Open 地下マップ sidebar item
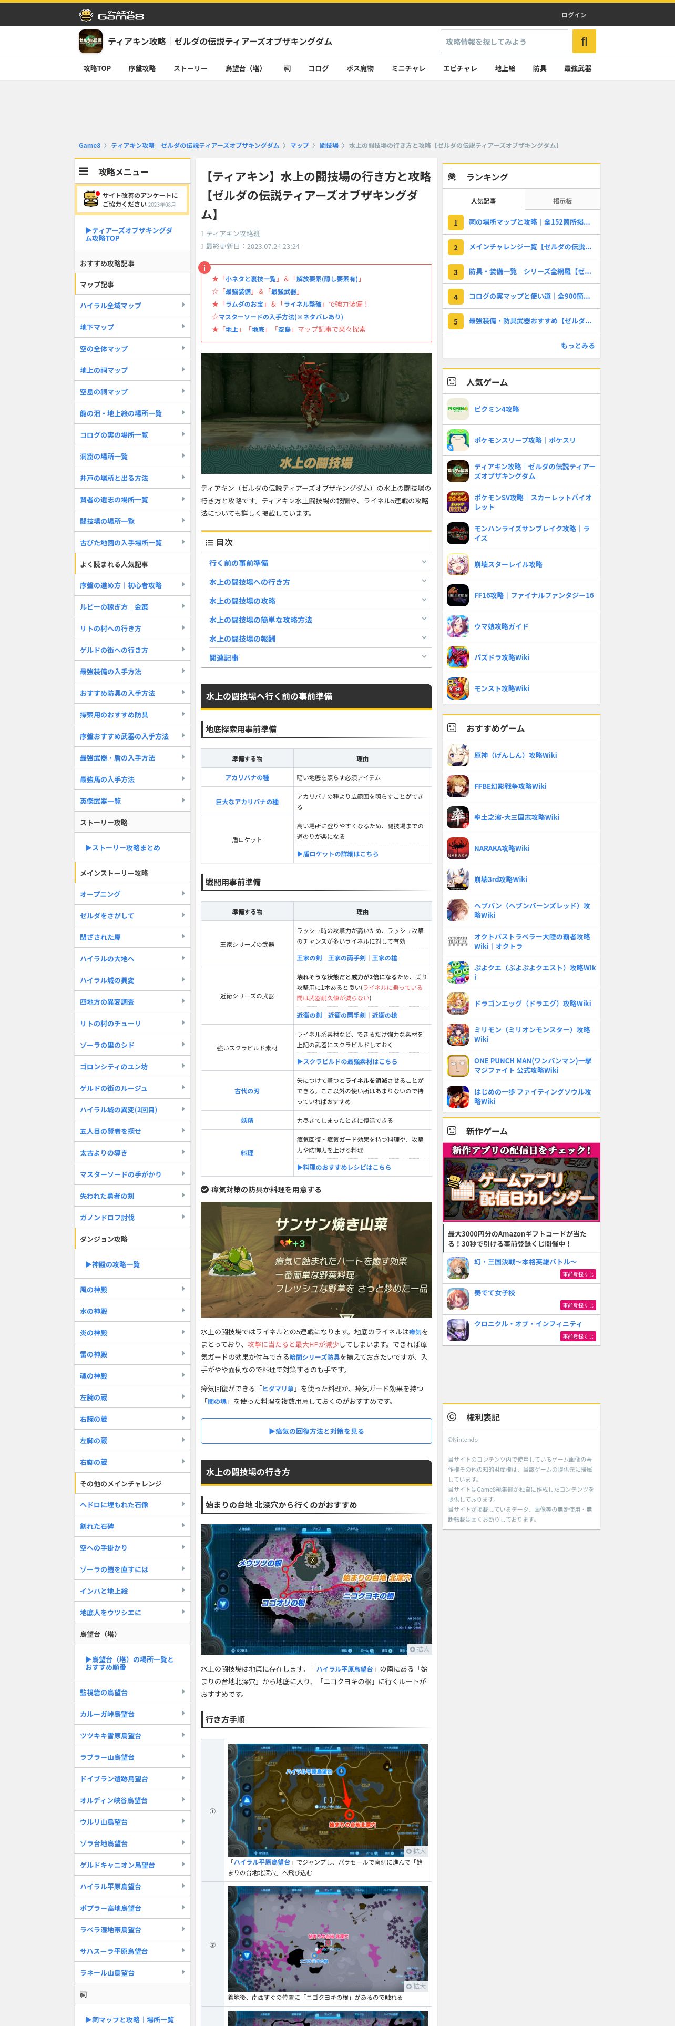Viewport: 675px width, 2026px height. point(132,327)
